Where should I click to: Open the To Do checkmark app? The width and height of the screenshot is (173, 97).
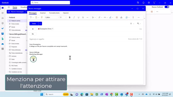3,29
